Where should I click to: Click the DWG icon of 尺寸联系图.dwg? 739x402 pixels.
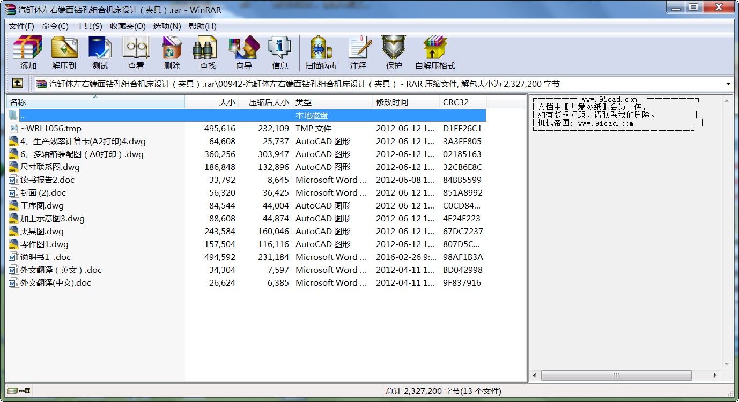(13, 167)
